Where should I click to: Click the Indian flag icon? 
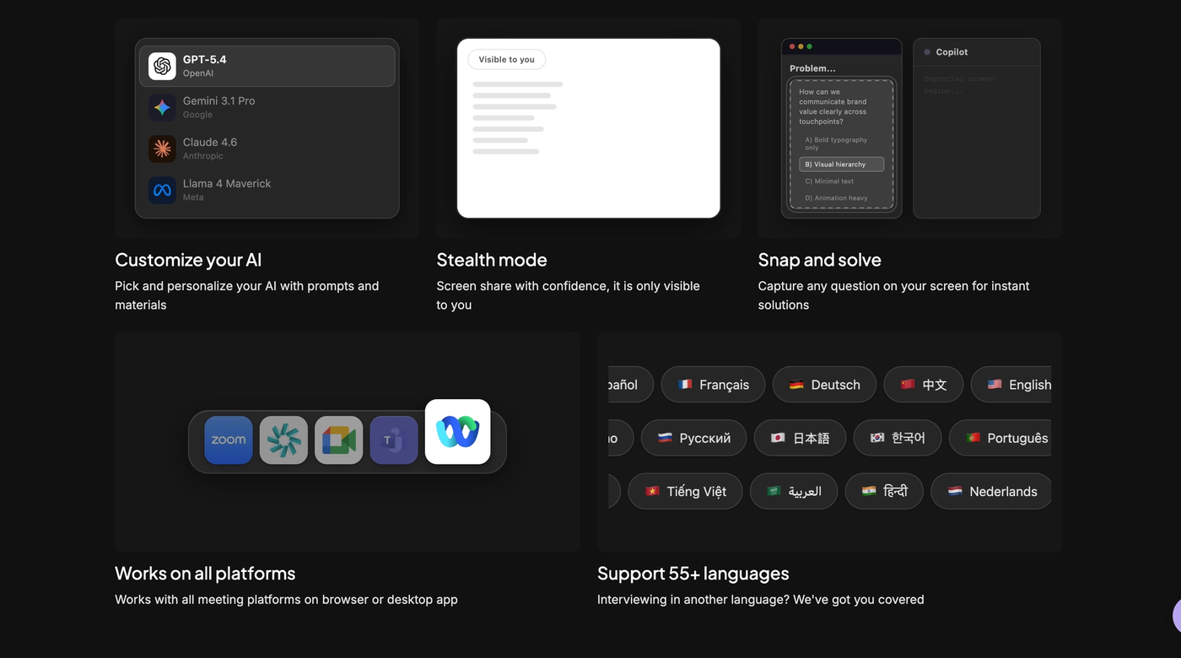coord(869,491)
